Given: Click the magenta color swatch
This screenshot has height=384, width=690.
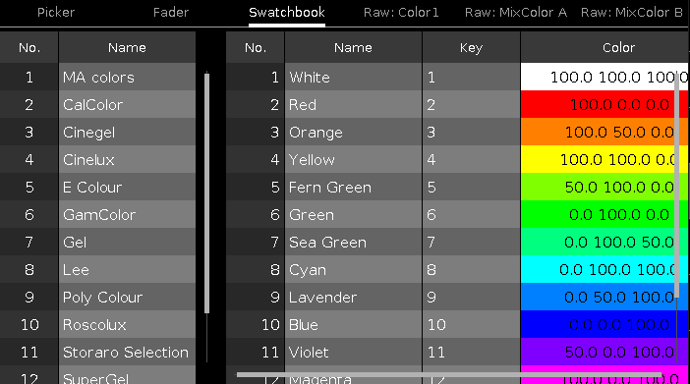Looking at the screenshot, I should coord(604,376).
